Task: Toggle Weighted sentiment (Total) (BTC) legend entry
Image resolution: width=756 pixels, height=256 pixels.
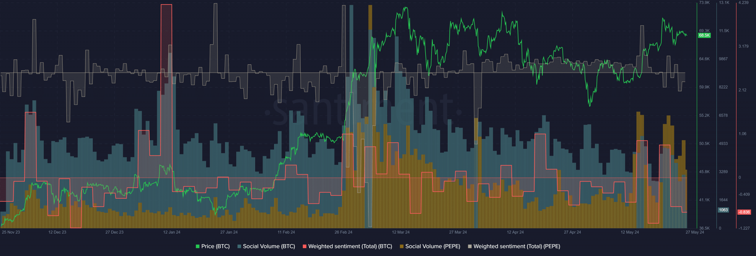Action: click(x=348, y=246)
